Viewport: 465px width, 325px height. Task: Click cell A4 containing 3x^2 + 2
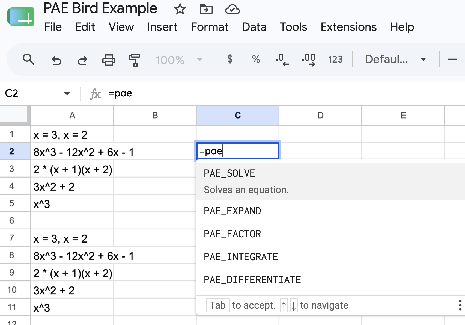72,186
